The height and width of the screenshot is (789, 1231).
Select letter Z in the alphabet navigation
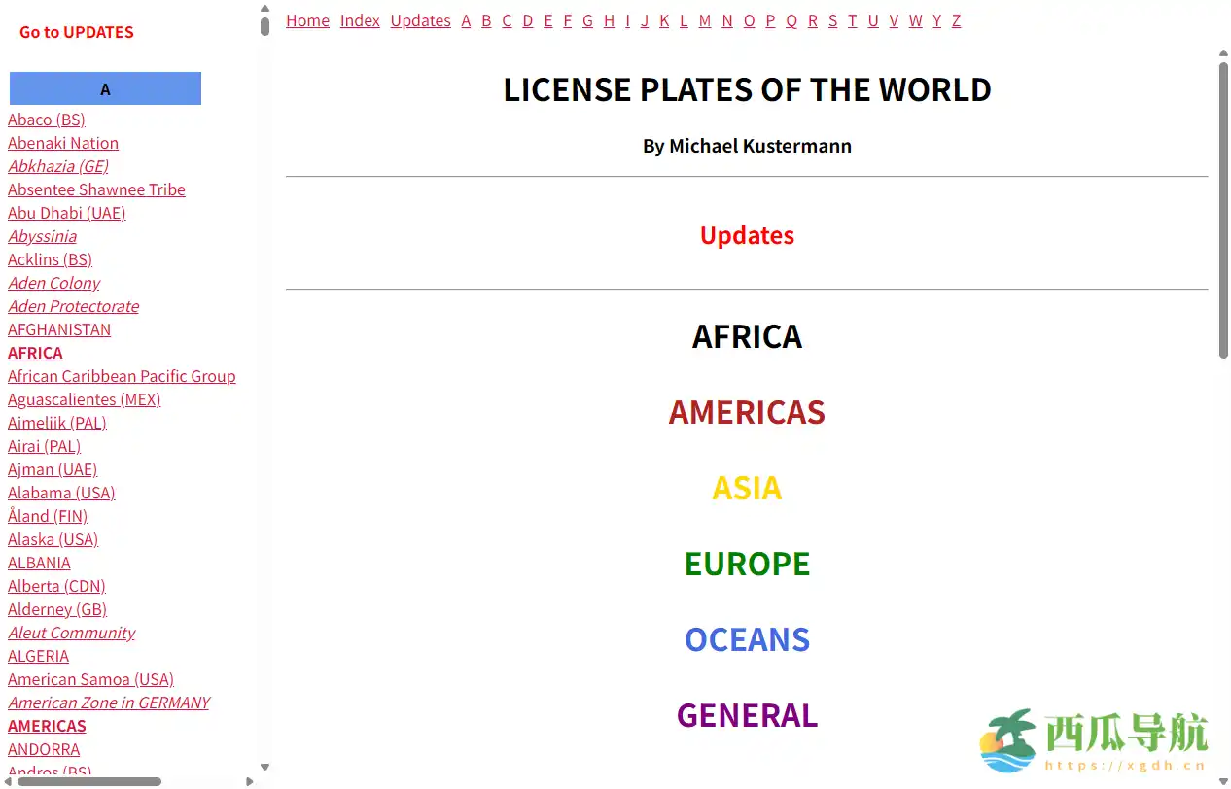coord(956,20)
